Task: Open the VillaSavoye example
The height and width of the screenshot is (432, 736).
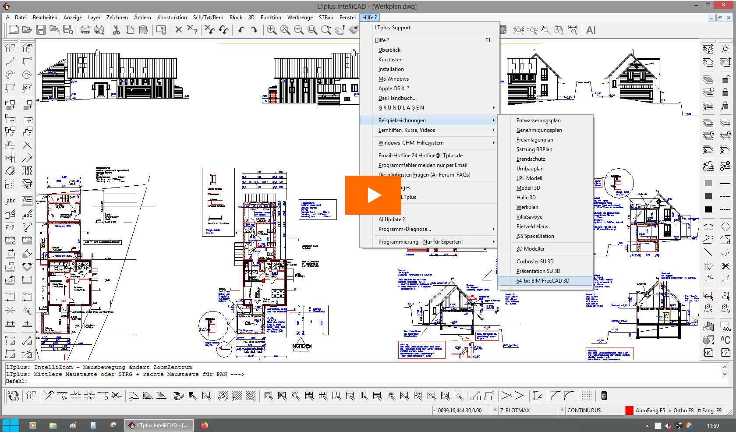Action: 545,217
